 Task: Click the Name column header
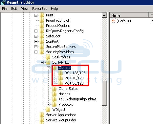point(129,15)
